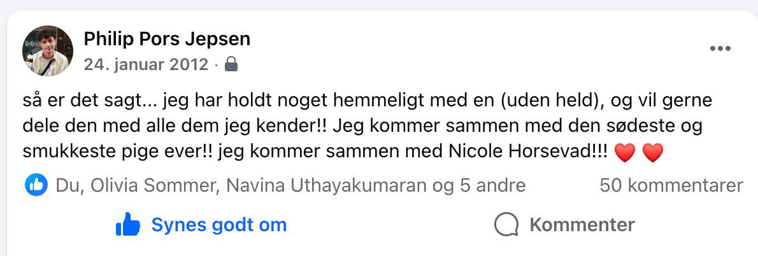Click the speech bubble comment icon
Screen dimensions: 758x256
coord(506,225)
